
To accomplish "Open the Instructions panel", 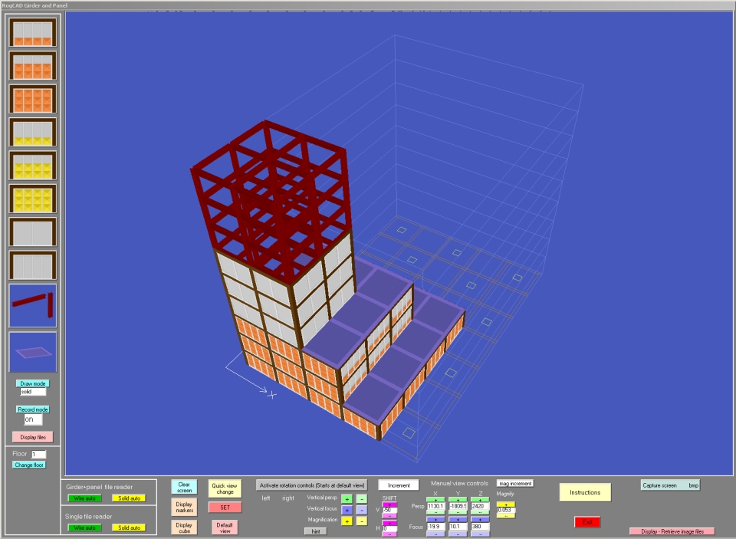I will [x=584, y=493].
